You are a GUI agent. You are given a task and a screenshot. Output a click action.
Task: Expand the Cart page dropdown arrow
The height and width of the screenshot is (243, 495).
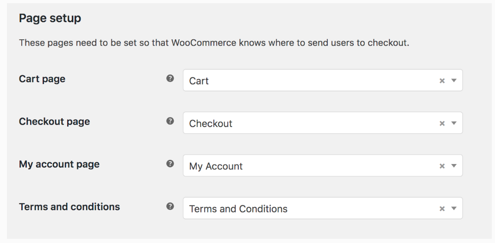(454, 80)
